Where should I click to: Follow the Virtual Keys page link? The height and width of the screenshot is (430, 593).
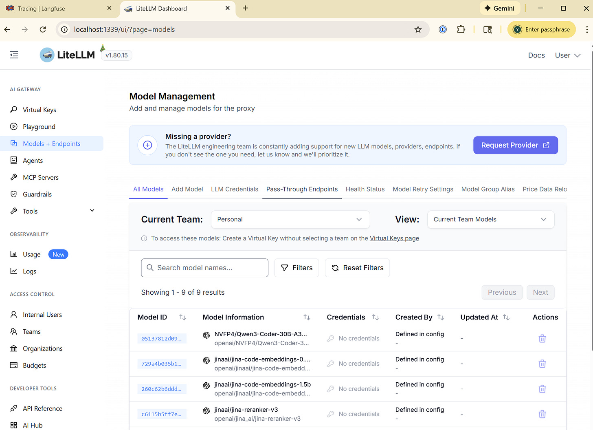[394, 238]
